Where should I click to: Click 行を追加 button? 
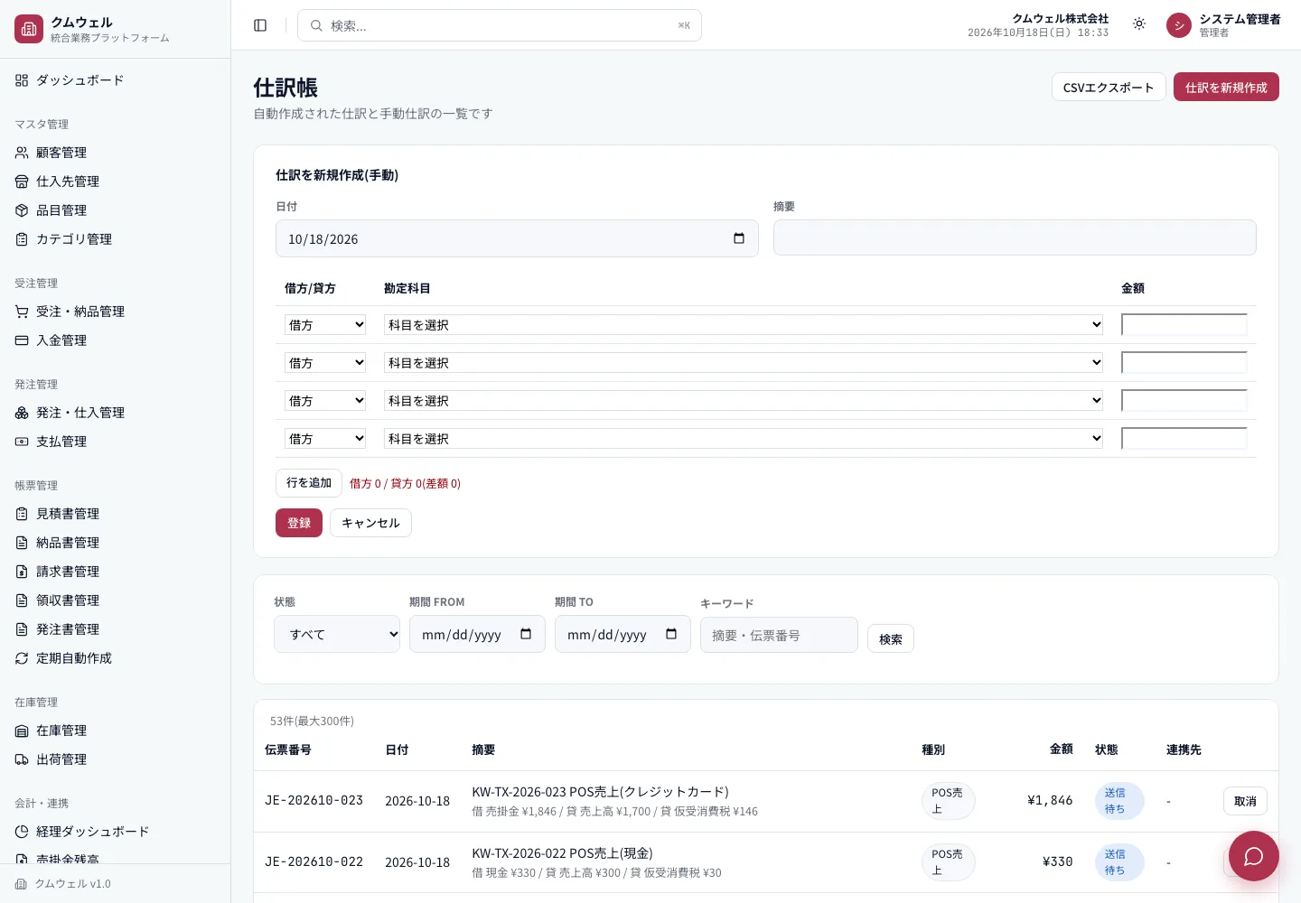point(309,483)
